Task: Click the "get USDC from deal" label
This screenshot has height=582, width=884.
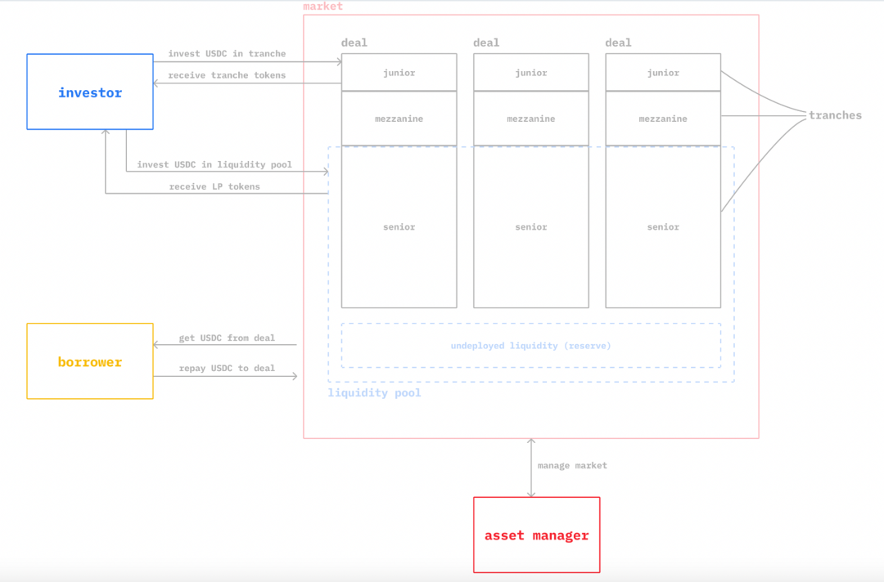Action: pos(227,338)
